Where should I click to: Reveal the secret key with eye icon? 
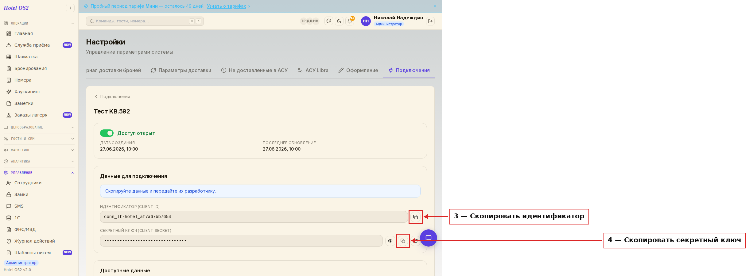coord(390,241)
